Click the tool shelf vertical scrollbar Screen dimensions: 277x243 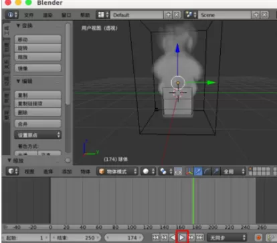click(x=68, y=65)
